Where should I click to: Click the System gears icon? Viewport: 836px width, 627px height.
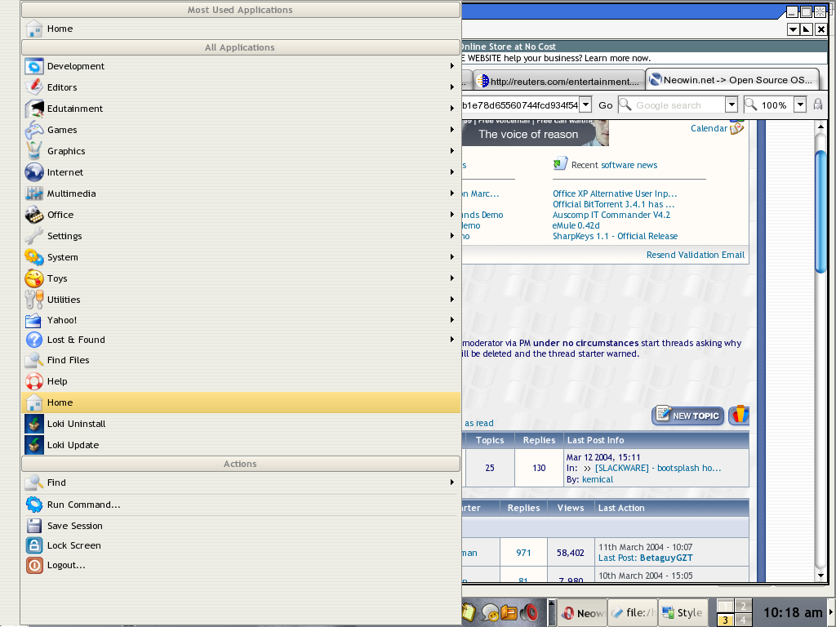coord(34,257)
